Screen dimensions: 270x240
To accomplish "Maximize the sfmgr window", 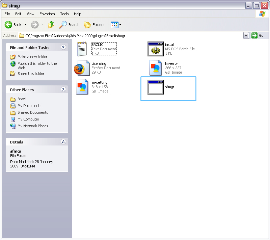I will tap(256, 6).
